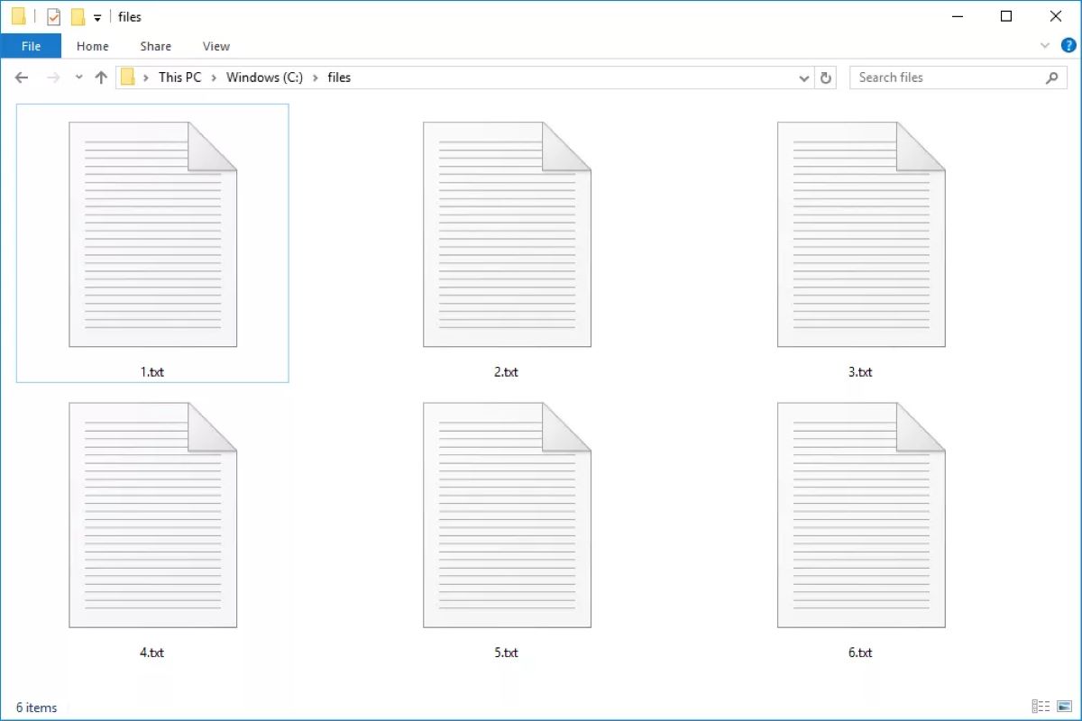This screenshot has width=1082, height=721.
Task: Switch to the Share ribbon tab
Action: tap(156, 46)
